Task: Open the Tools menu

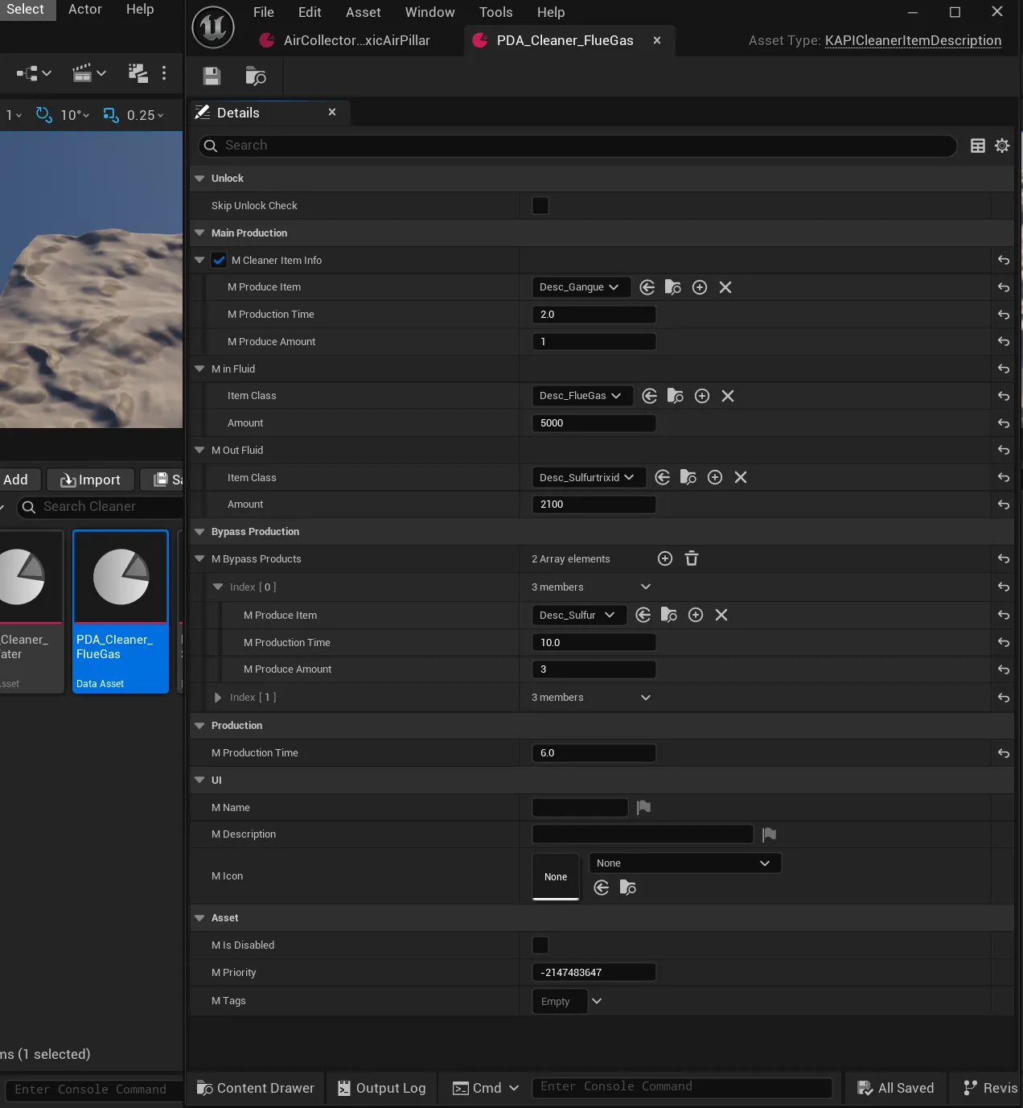Action: (x=495, y=12)
